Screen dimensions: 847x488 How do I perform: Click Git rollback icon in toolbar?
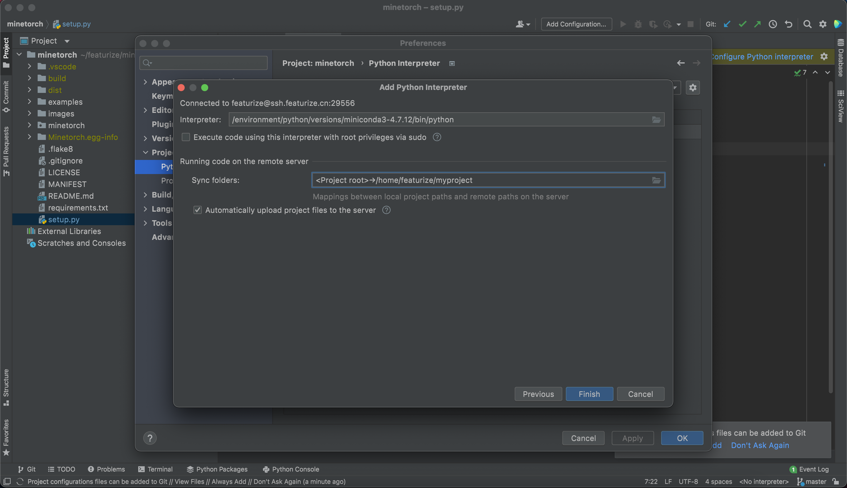tap(788, 24)
